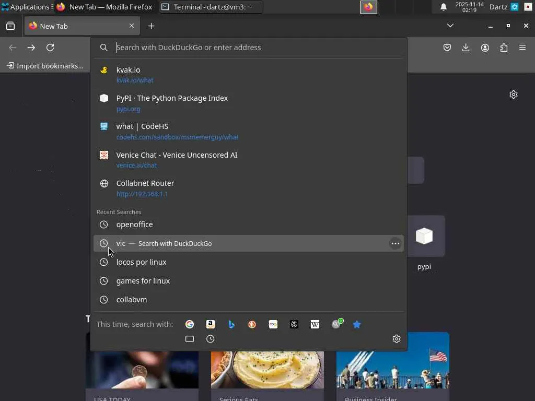Personalize new tab via gear icon
The height and width of the screenshot is (401, 535).
pyautogui.click(x=514, y=95)
